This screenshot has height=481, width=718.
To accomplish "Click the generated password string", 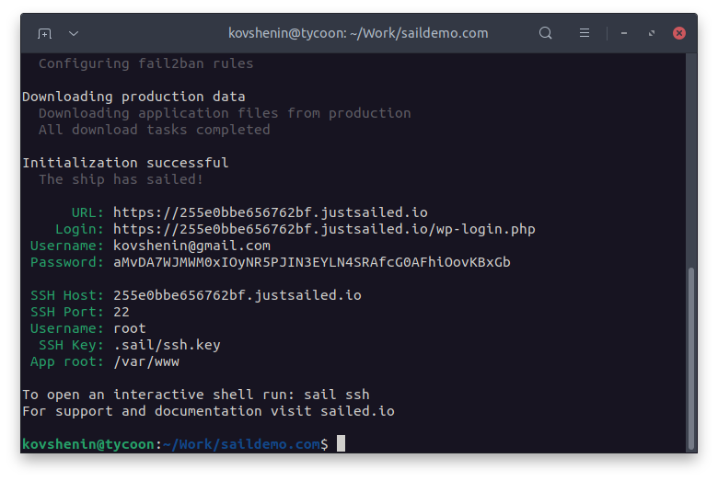I will 312,262.
